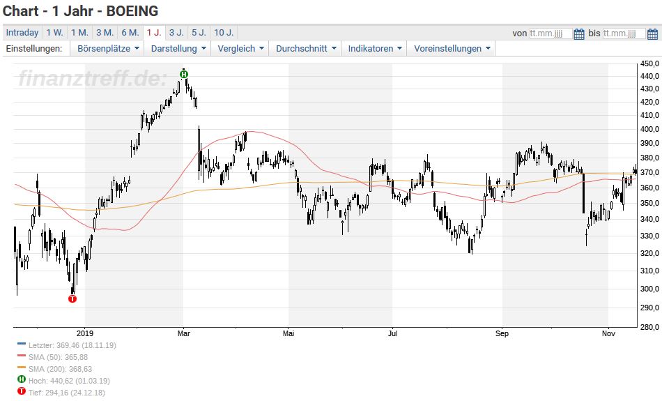The width and height of the screenshot is (662, 401).
Task: Click the 'Jul' x-axis label
Action: [x=392, y=333]
